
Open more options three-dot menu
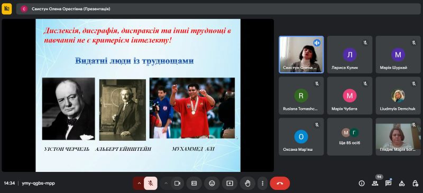[x=262, y=184]
